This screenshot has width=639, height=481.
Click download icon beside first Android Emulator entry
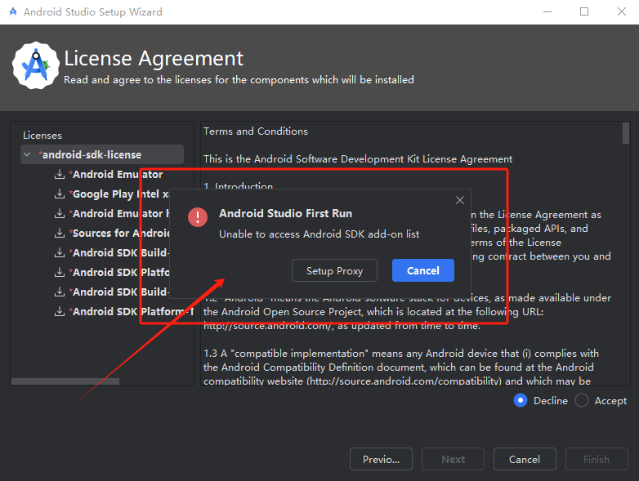coord(60,174)
